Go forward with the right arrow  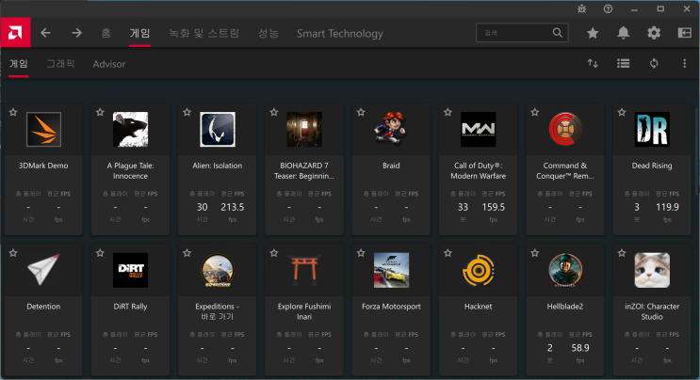coord(77,33)
